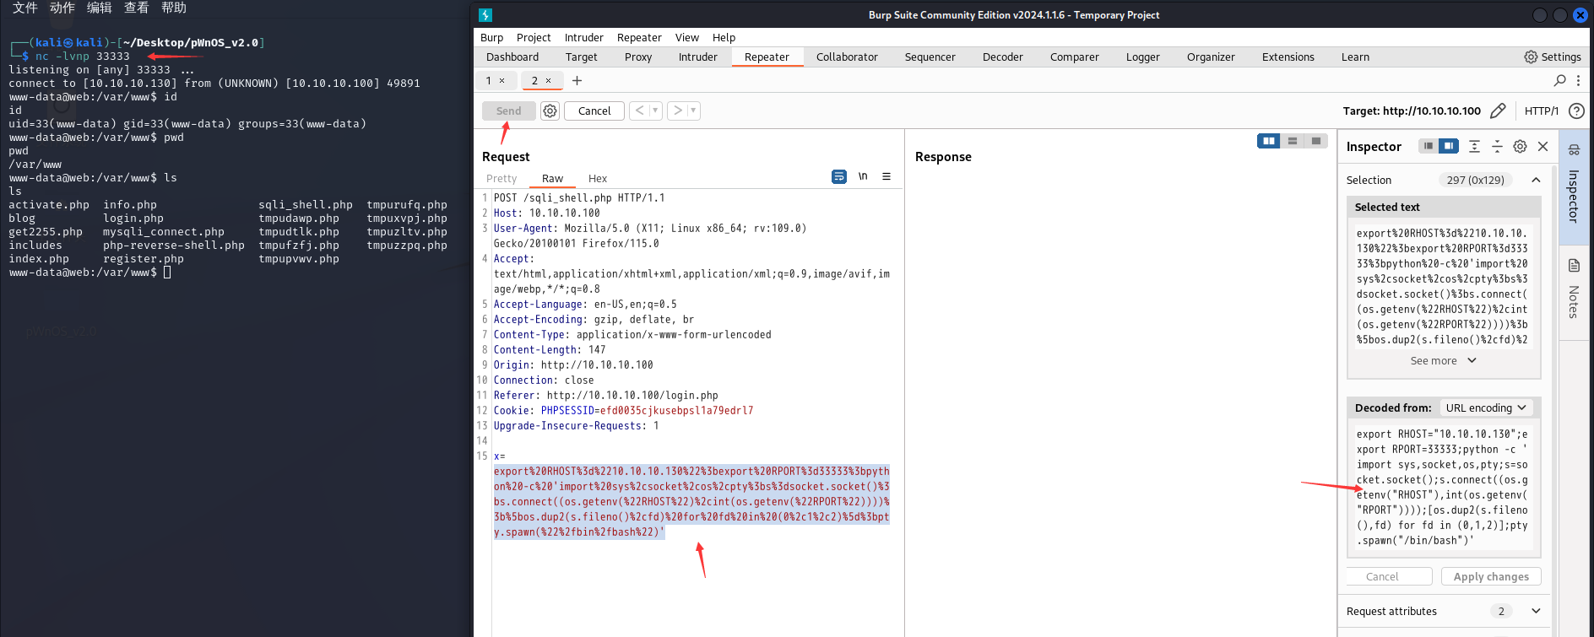Open the View menu
This screenshot has height=637, width=1594.
pyautogui.click(x=687, y=37)
